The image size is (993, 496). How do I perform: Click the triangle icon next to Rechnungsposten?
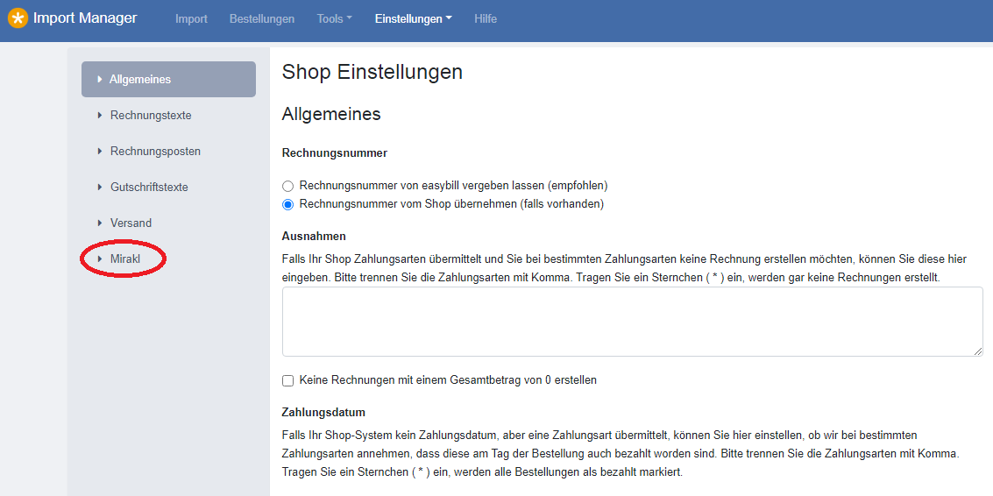coord(100,152)
